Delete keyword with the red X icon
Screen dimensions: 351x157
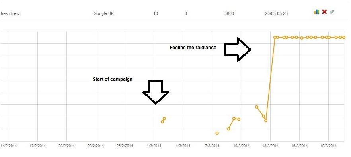click(324, 12)
